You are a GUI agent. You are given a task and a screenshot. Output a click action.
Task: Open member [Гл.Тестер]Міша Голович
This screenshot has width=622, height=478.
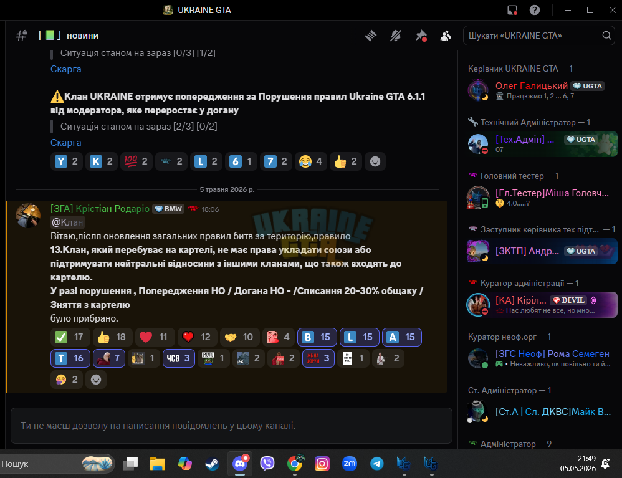542,197
